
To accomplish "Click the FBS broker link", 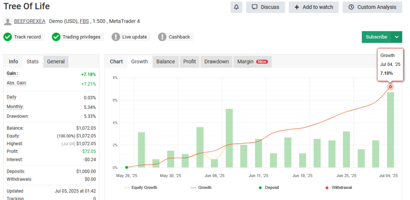I will click(84, 21).
